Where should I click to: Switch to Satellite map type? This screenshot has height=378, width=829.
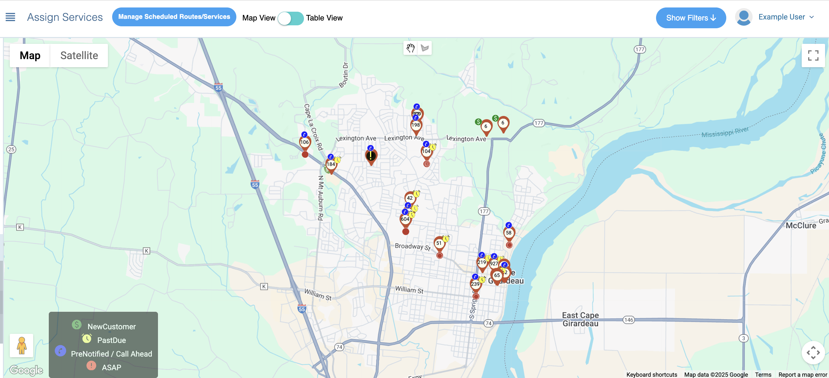79,56
